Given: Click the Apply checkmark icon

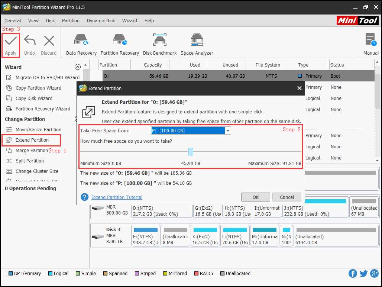Looking at the screenshot, I should point(10,41).
